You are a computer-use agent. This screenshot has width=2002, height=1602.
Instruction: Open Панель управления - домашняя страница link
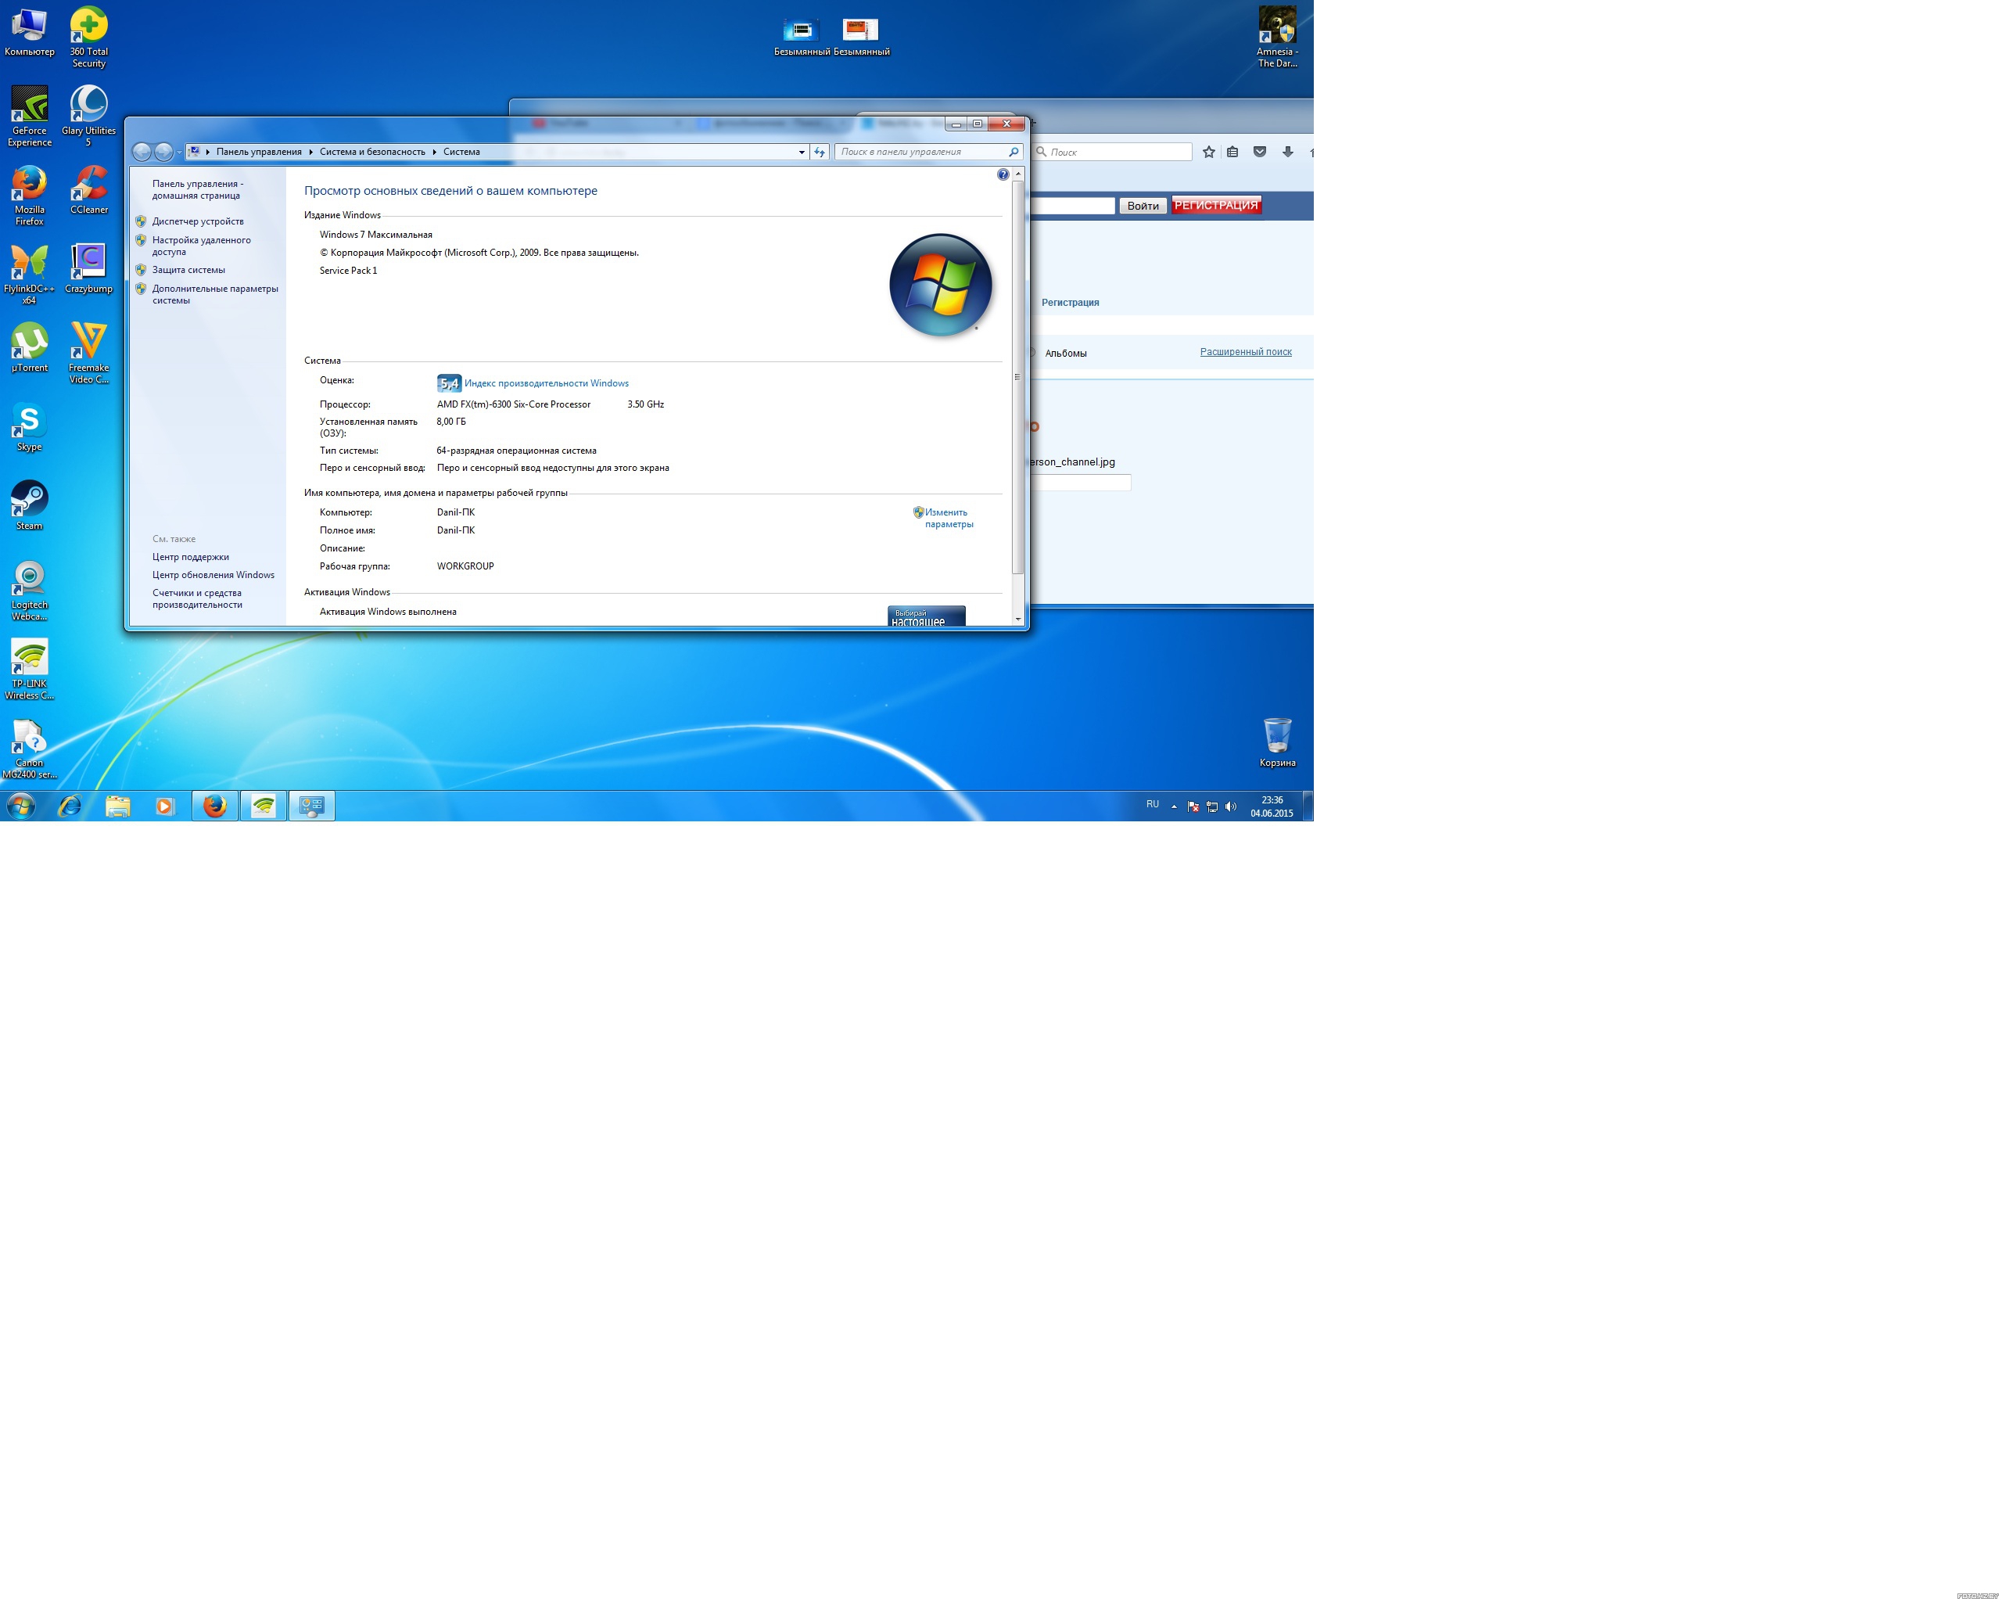[x=198, y=189]
